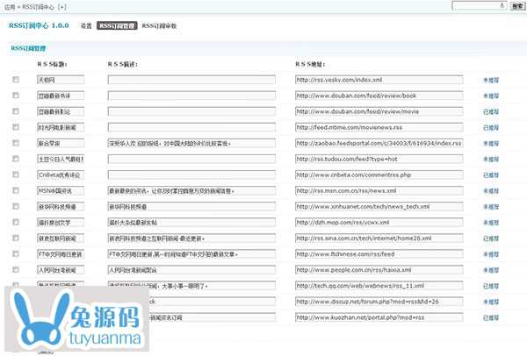Viewport: 527px width, 356px height.
Task: Click the FT中文网 title field
Action: tap(61, 254)
